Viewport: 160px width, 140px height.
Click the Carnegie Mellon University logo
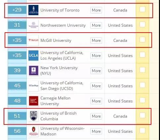(33, 101)
